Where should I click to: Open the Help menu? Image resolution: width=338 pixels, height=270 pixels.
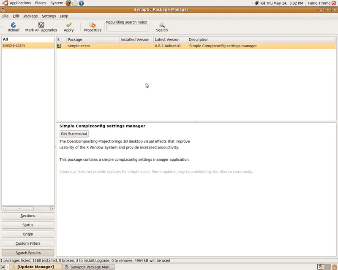click(x=64, y=16)
